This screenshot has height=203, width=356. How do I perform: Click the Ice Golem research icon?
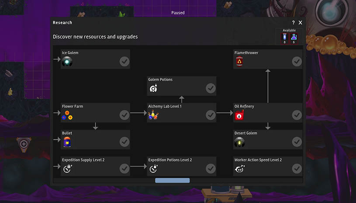67,62
